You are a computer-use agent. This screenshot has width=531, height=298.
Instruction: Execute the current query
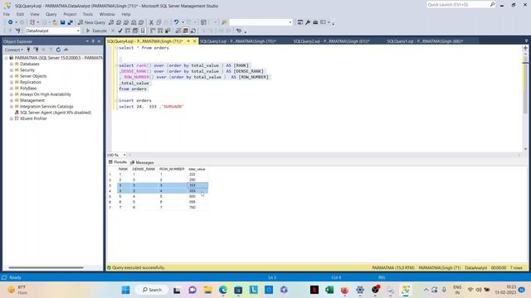[x=96, y=31]
